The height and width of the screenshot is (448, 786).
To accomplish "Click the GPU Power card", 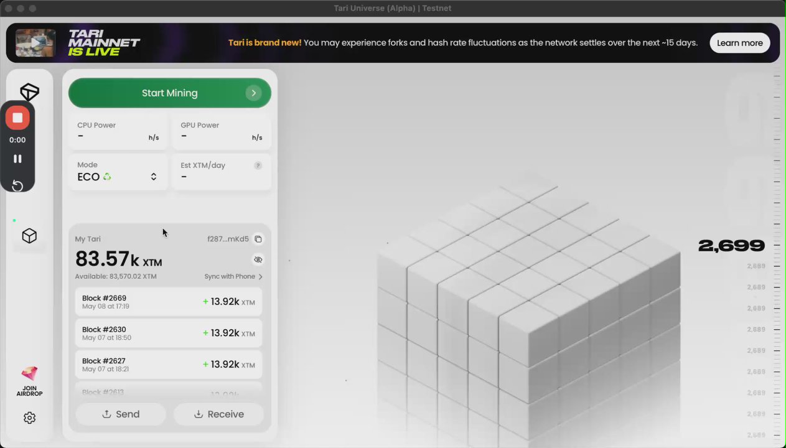I will coord(221,131).
